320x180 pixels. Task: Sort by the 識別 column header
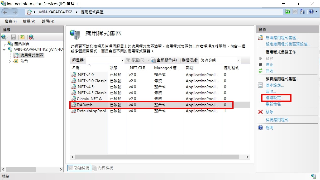click(203, 68)
